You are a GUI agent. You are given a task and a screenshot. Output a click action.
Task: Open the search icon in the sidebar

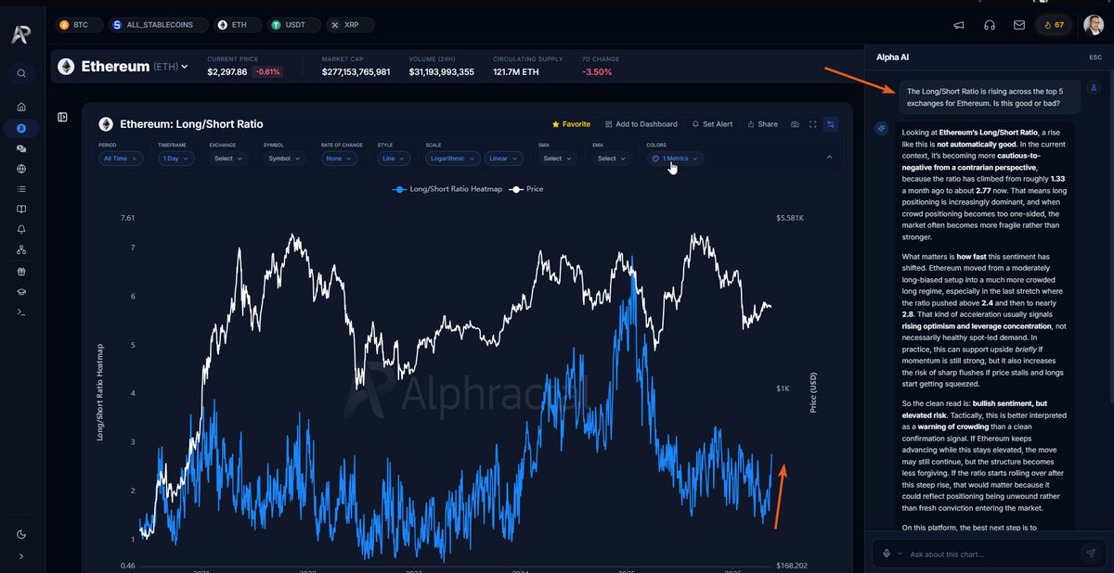coord(21,73)
